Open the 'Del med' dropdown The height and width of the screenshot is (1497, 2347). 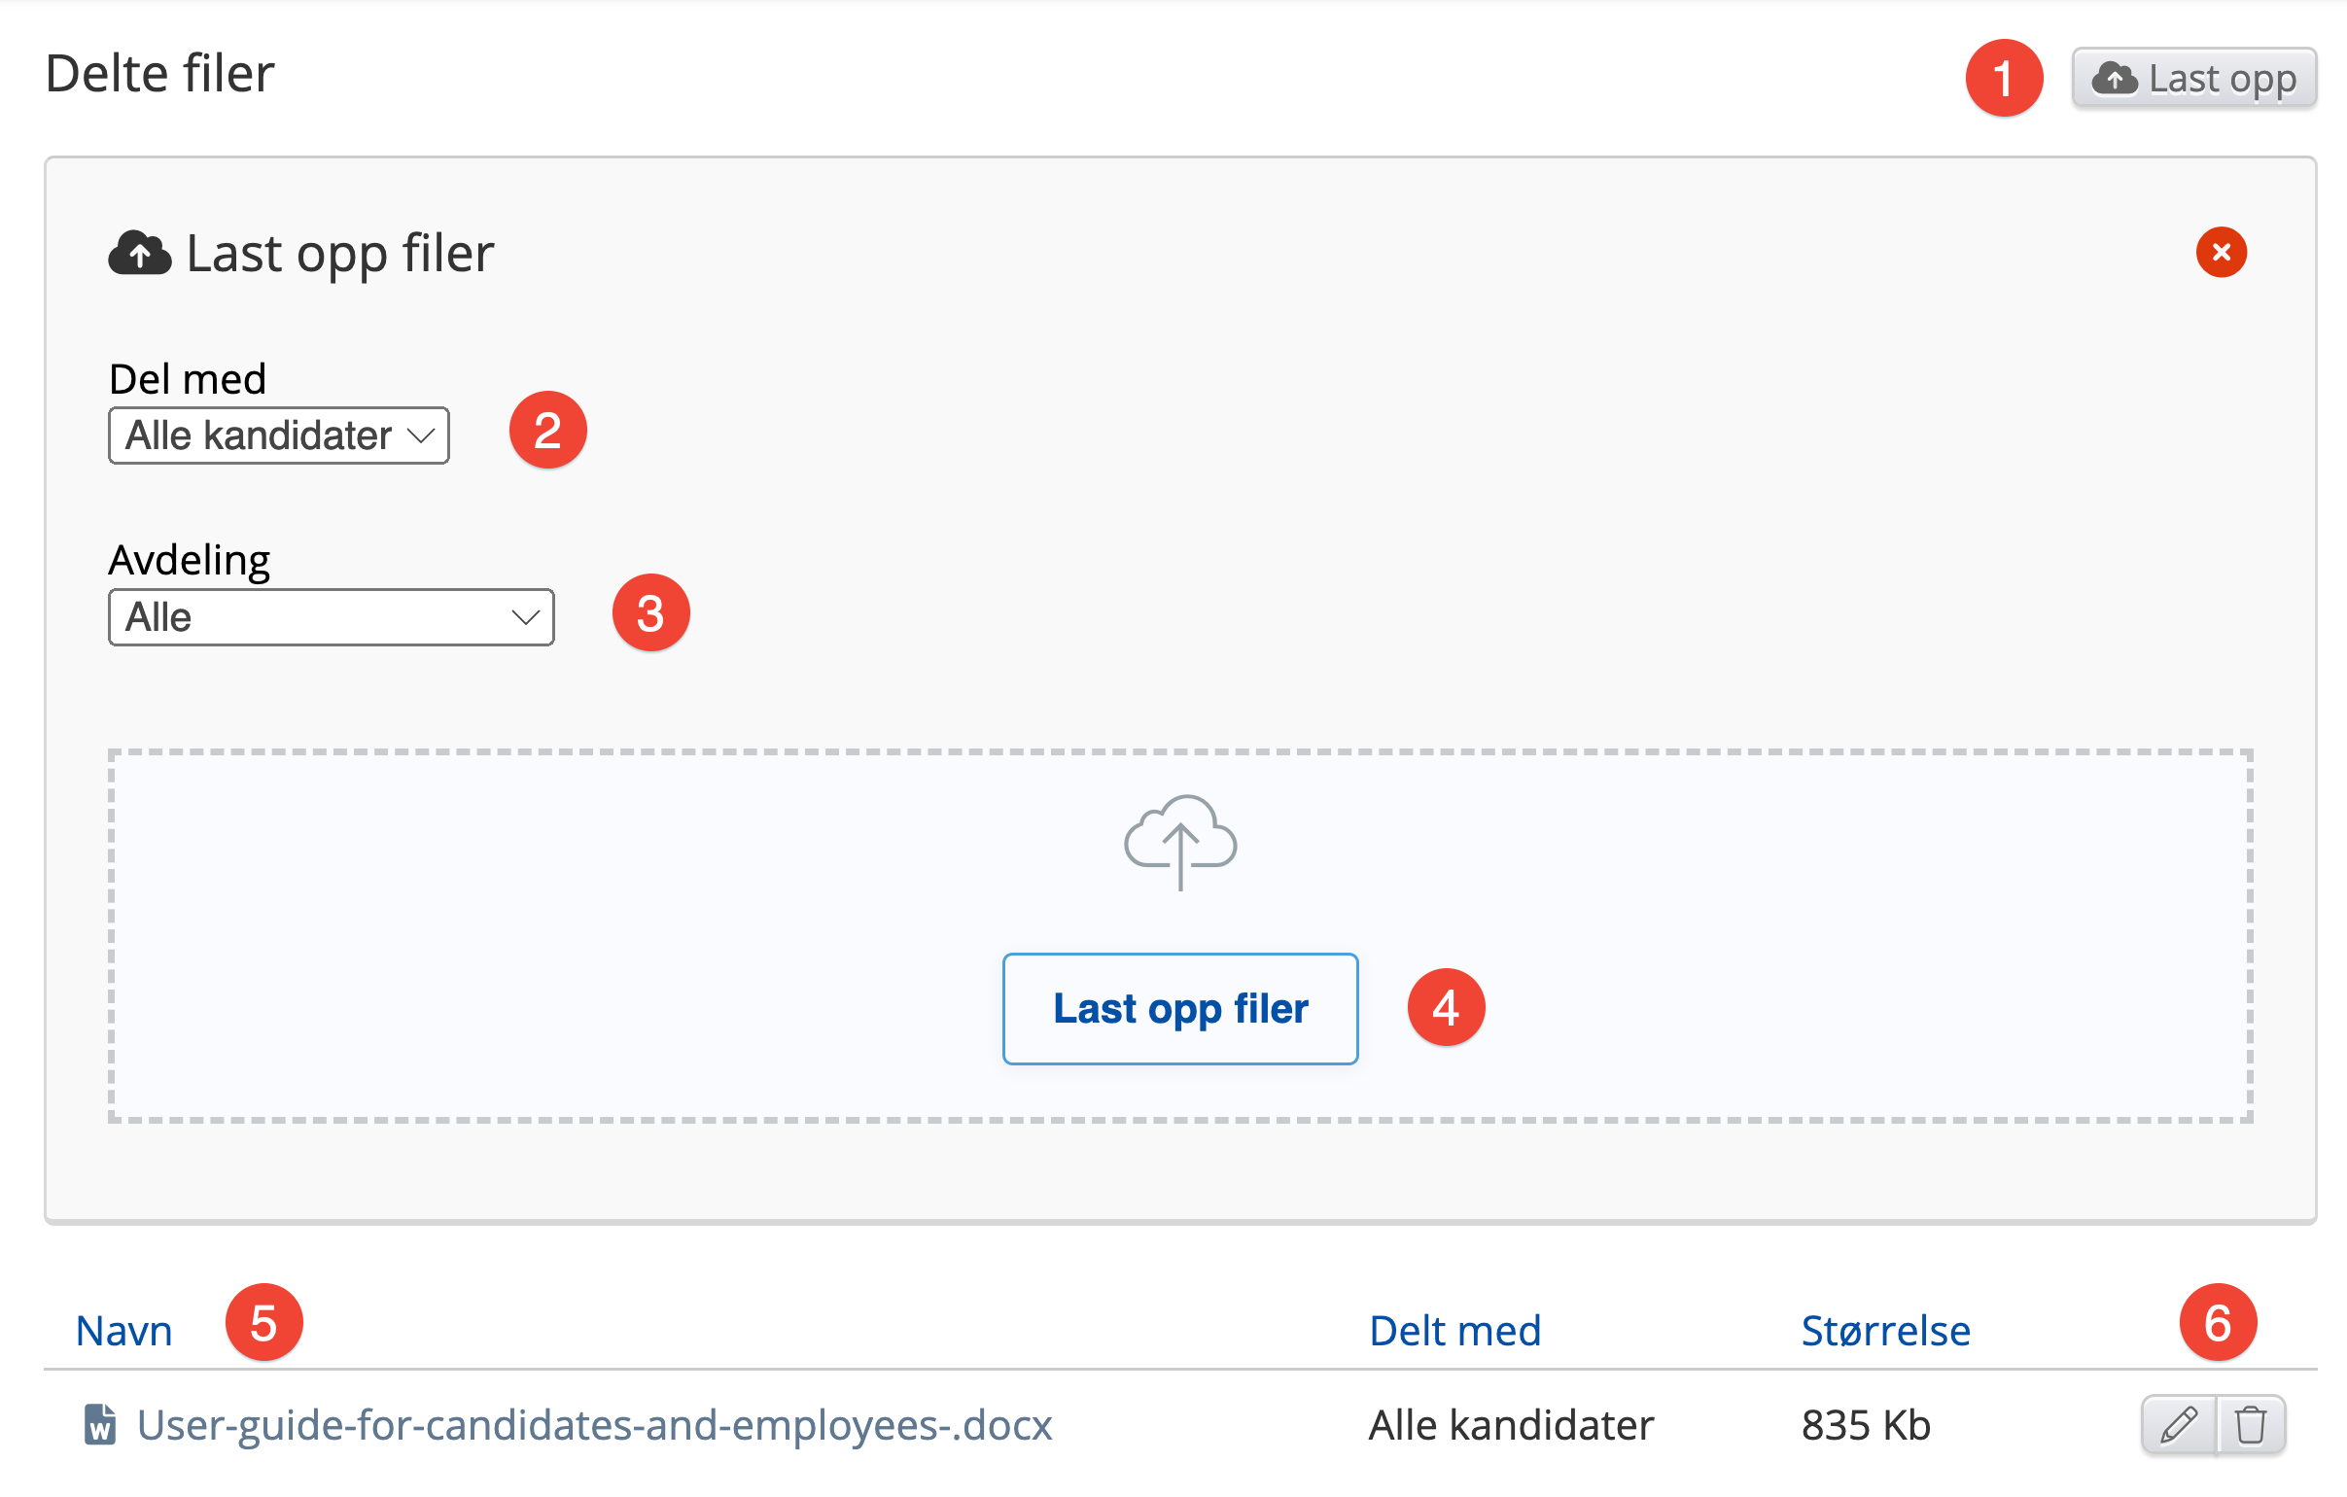[x=278, y=435]
